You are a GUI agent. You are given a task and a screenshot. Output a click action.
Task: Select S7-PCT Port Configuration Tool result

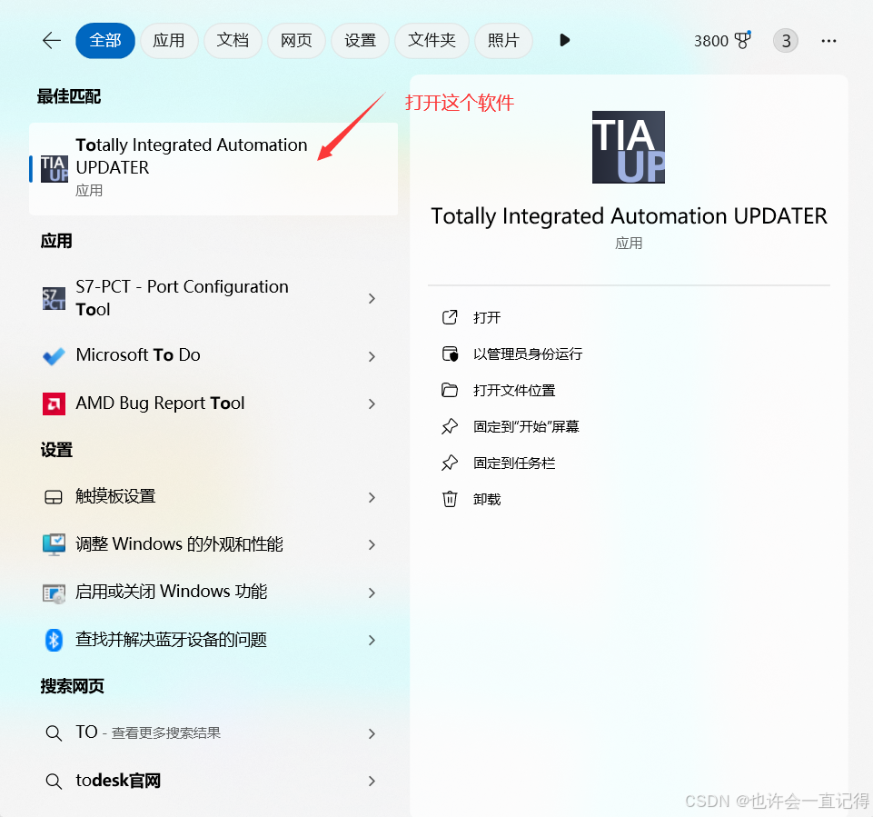pos(213,298)
